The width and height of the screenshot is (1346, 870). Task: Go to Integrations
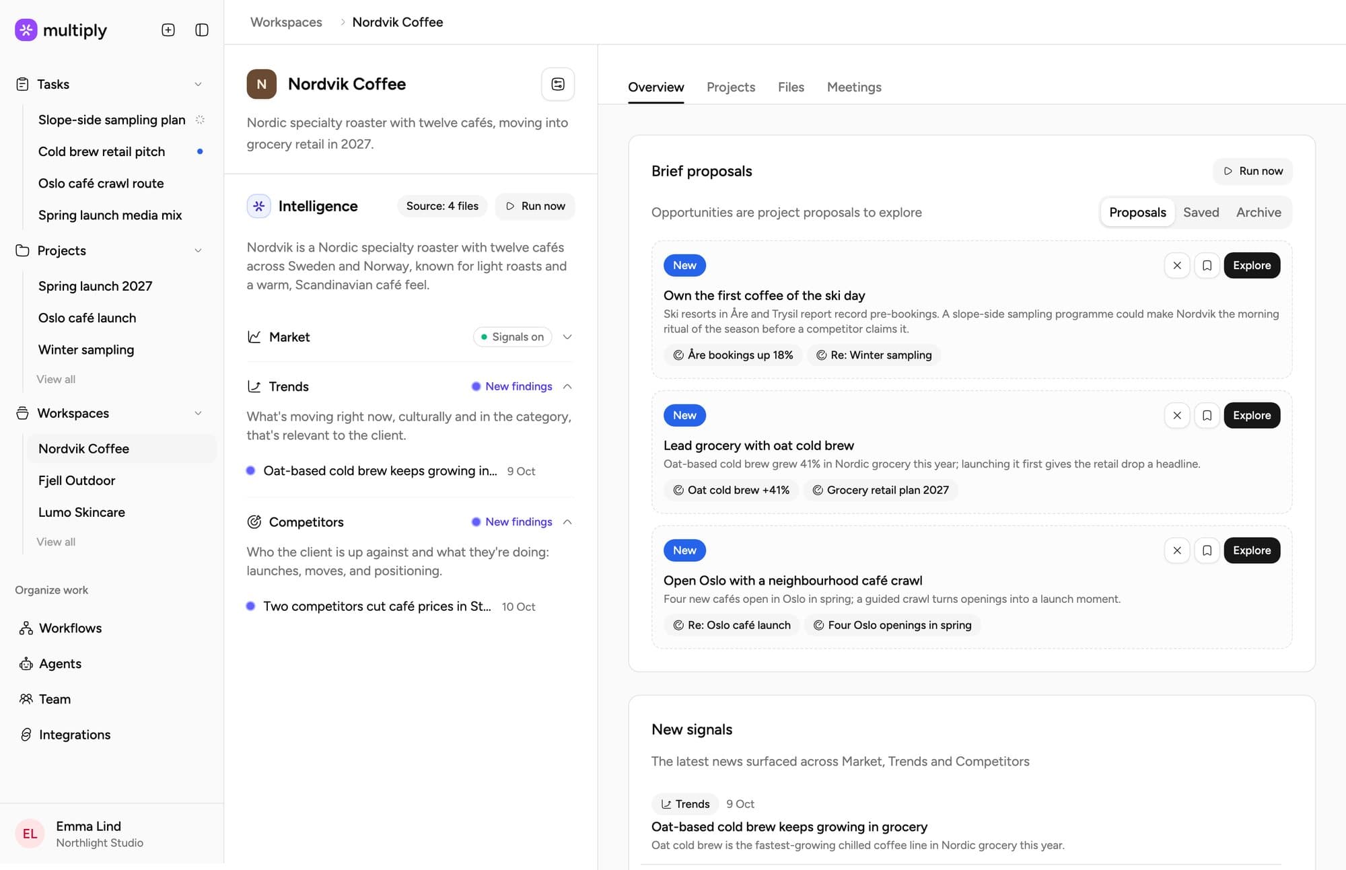click(x=75, y=735)
